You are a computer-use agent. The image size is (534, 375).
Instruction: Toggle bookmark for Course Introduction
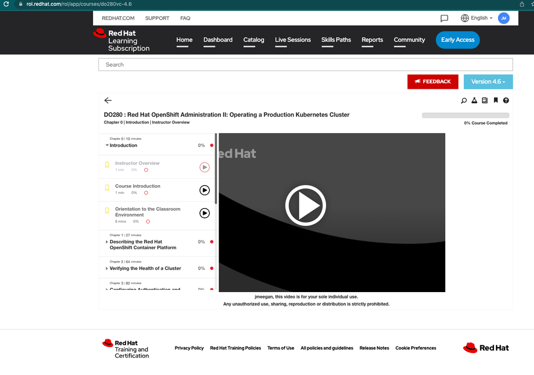[107, 188]
